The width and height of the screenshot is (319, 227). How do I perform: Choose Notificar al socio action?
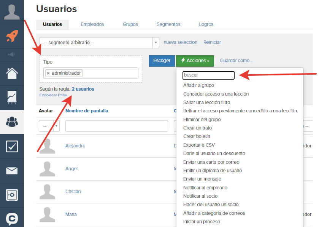pos(200,196)
